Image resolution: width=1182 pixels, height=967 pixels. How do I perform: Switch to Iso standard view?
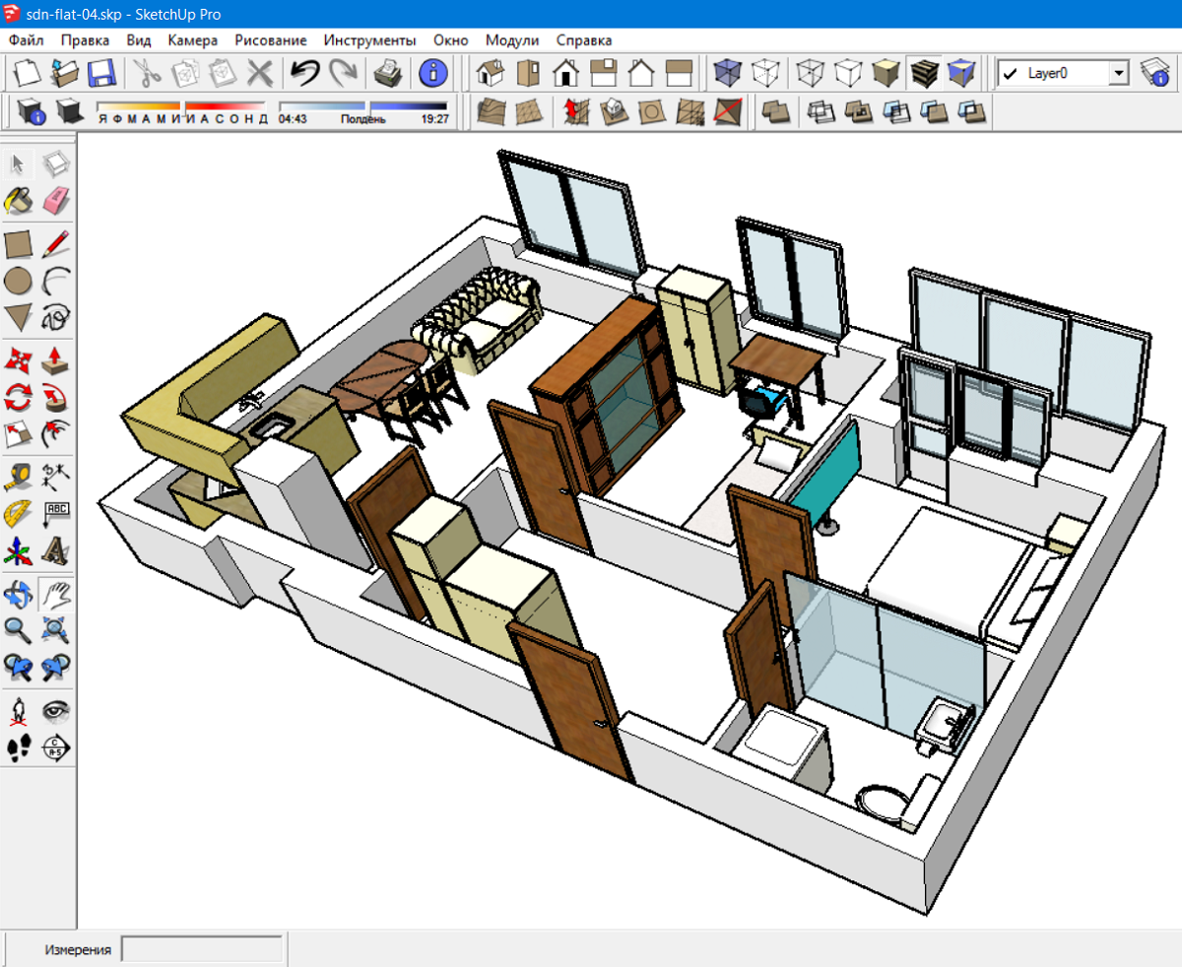click(x=490, y=74)
